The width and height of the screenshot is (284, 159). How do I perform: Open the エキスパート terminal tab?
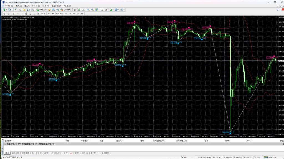95,153
